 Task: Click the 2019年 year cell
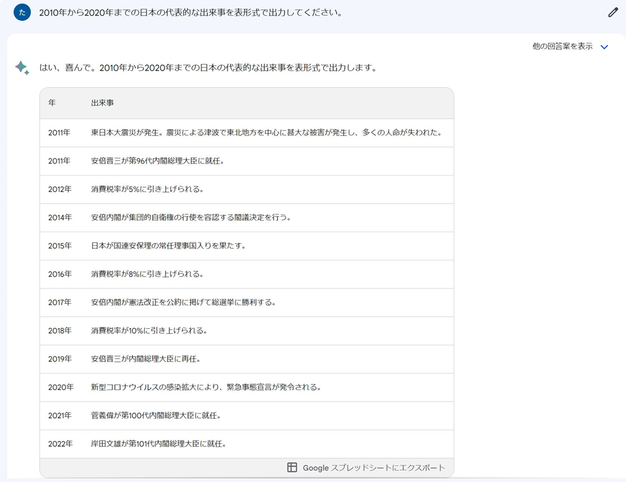(60, 359)
